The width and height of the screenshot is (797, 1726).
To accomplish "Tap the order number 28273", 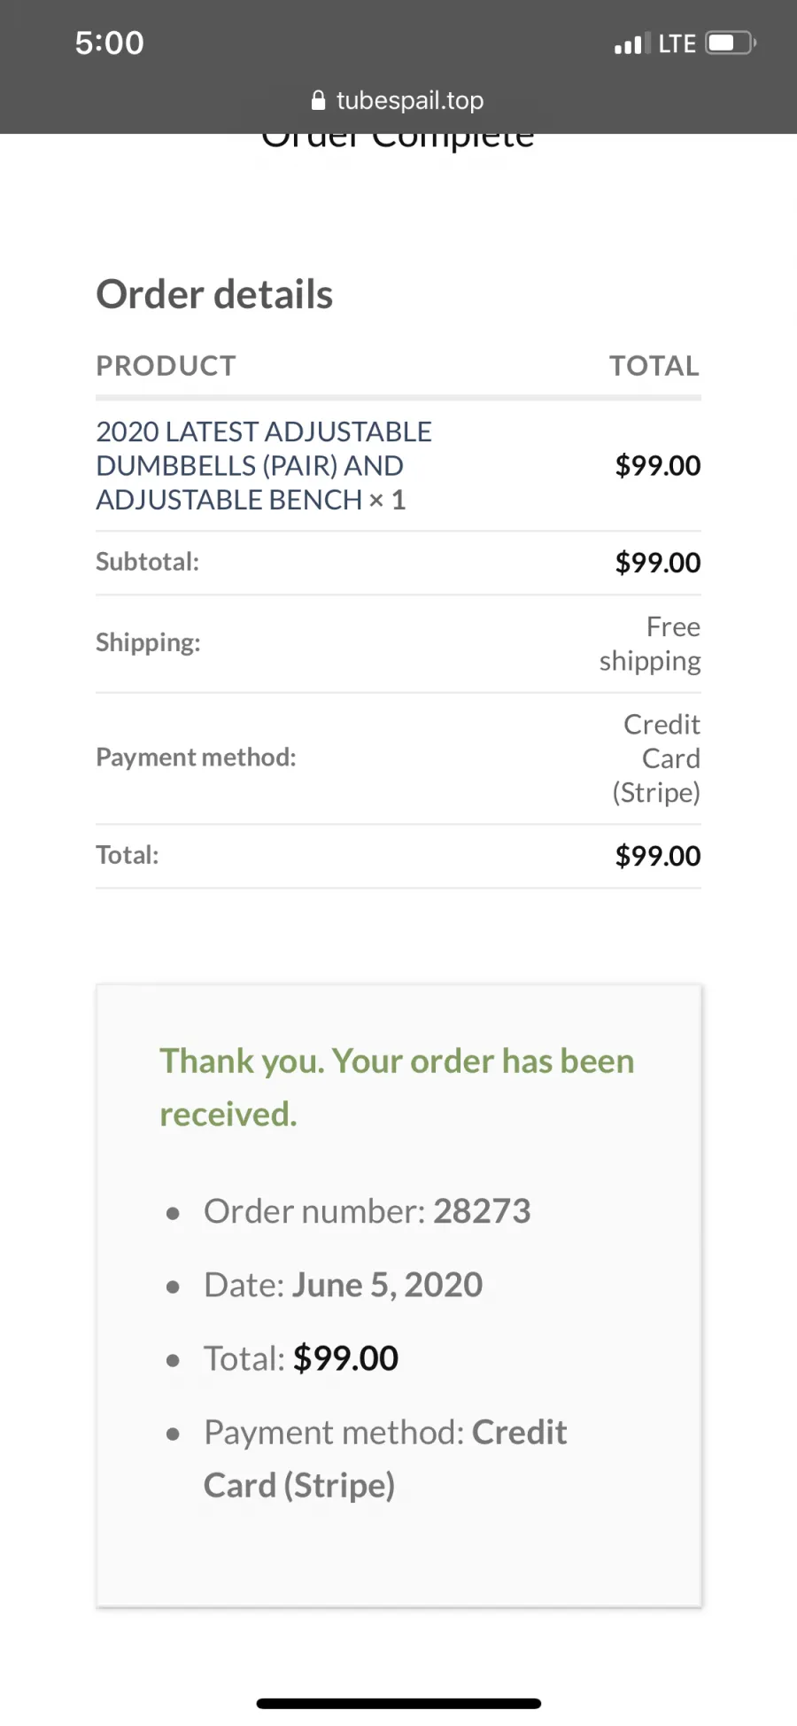I will (x=482, y=1211).
